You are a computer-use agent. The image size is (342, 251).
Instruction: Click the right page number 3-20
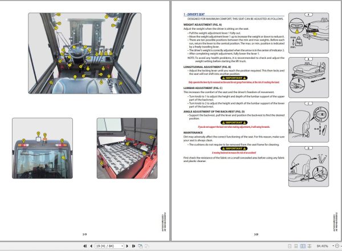point(256,234)
